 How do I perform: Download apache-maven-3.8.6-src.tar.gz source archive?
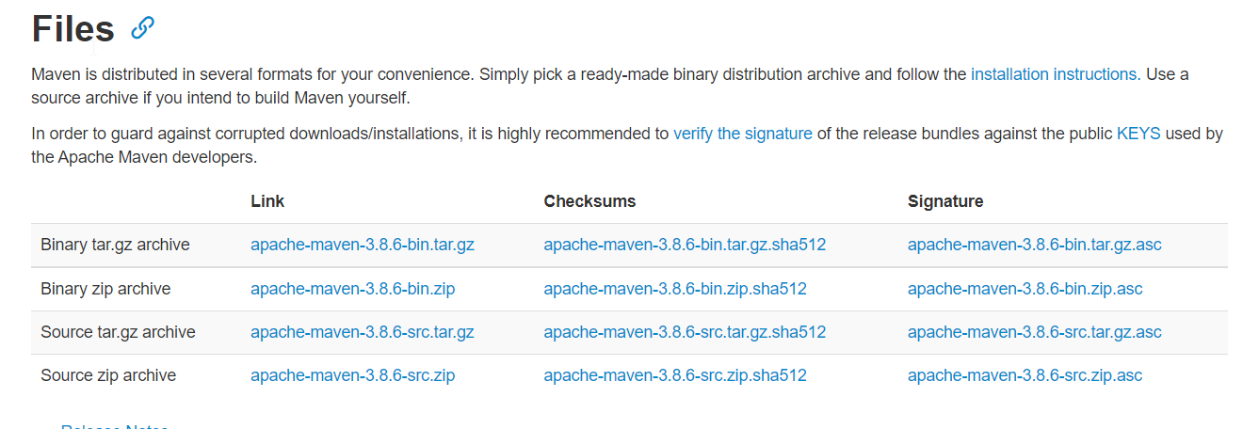[362, 332]
